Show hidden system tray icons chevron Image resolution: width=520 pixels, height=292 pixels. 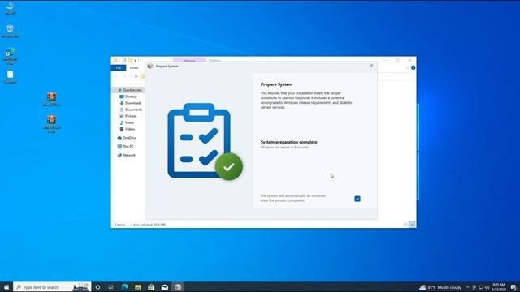pyautogui.click(x=467, y=287)
